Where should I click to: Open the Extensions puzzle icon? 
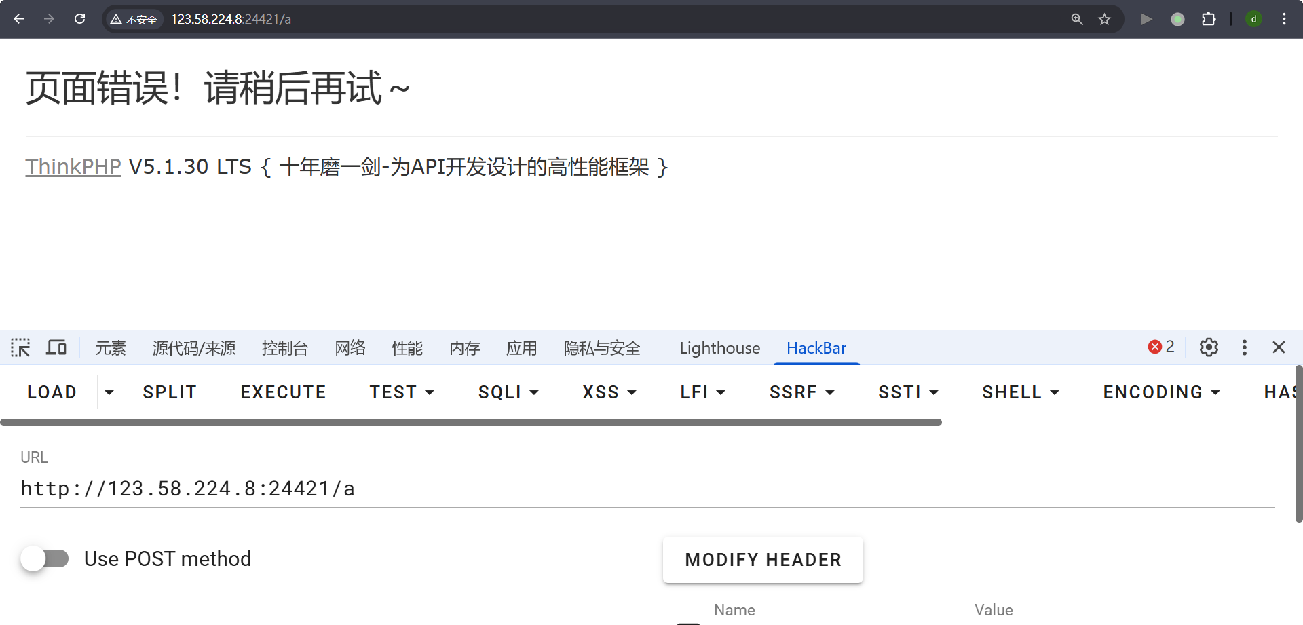click(x=1209, y=19)
